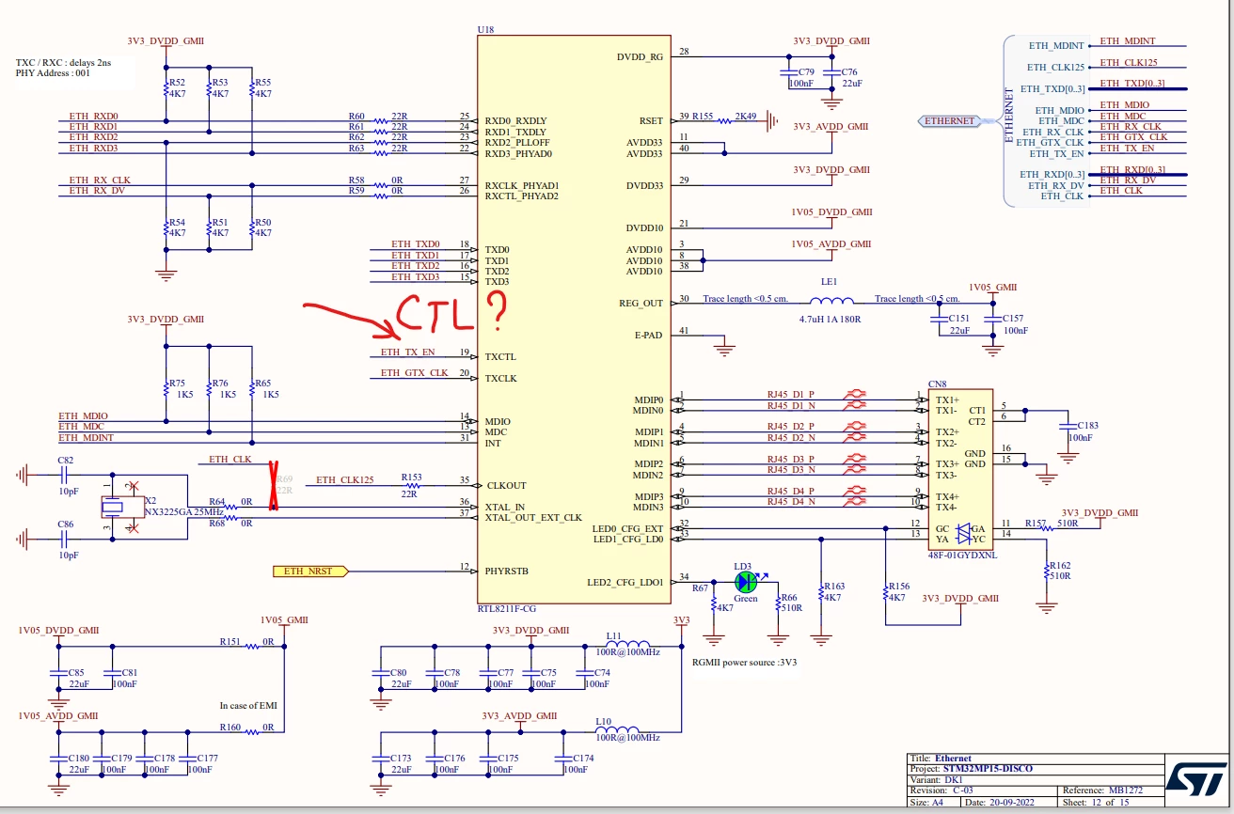Select capacitor C157 100nF
The width and height of the screenshot is (1234, 814).
click(990, 319)
